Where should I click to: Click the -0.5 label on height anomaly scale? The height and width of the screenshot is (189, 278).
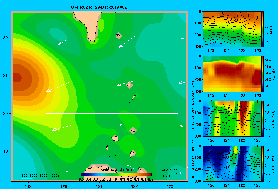[x=81, y=180]
